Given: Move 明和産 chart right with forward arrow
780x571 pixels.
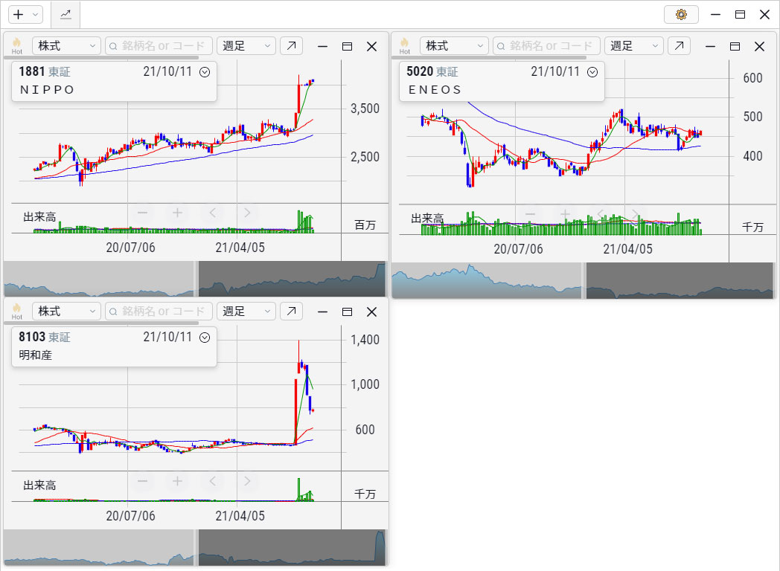Looking at the screenshot, I should (247, 481).
